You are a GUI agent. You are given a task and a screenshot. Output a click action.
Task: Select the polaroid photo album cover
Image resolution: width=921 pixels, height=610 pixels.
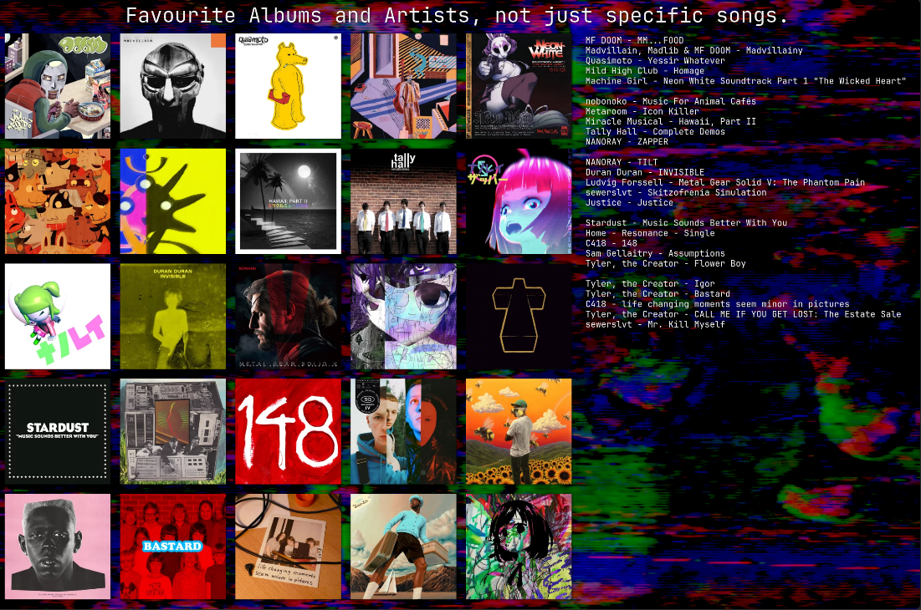(288, 546)
